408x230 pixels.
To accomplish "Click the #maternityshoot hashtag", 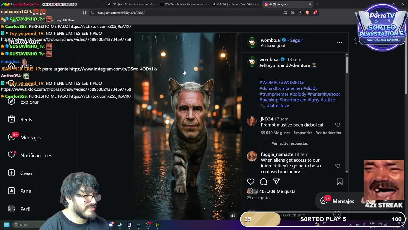I will pyautogui.click(x=324, y=94).
